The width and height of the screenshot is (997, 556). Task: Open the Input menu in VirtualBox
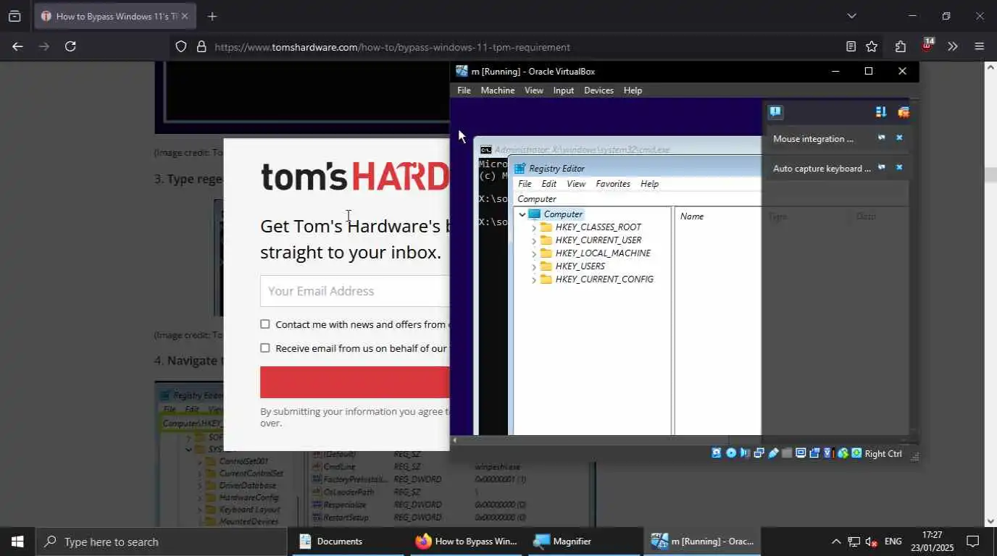pos(563,90)
